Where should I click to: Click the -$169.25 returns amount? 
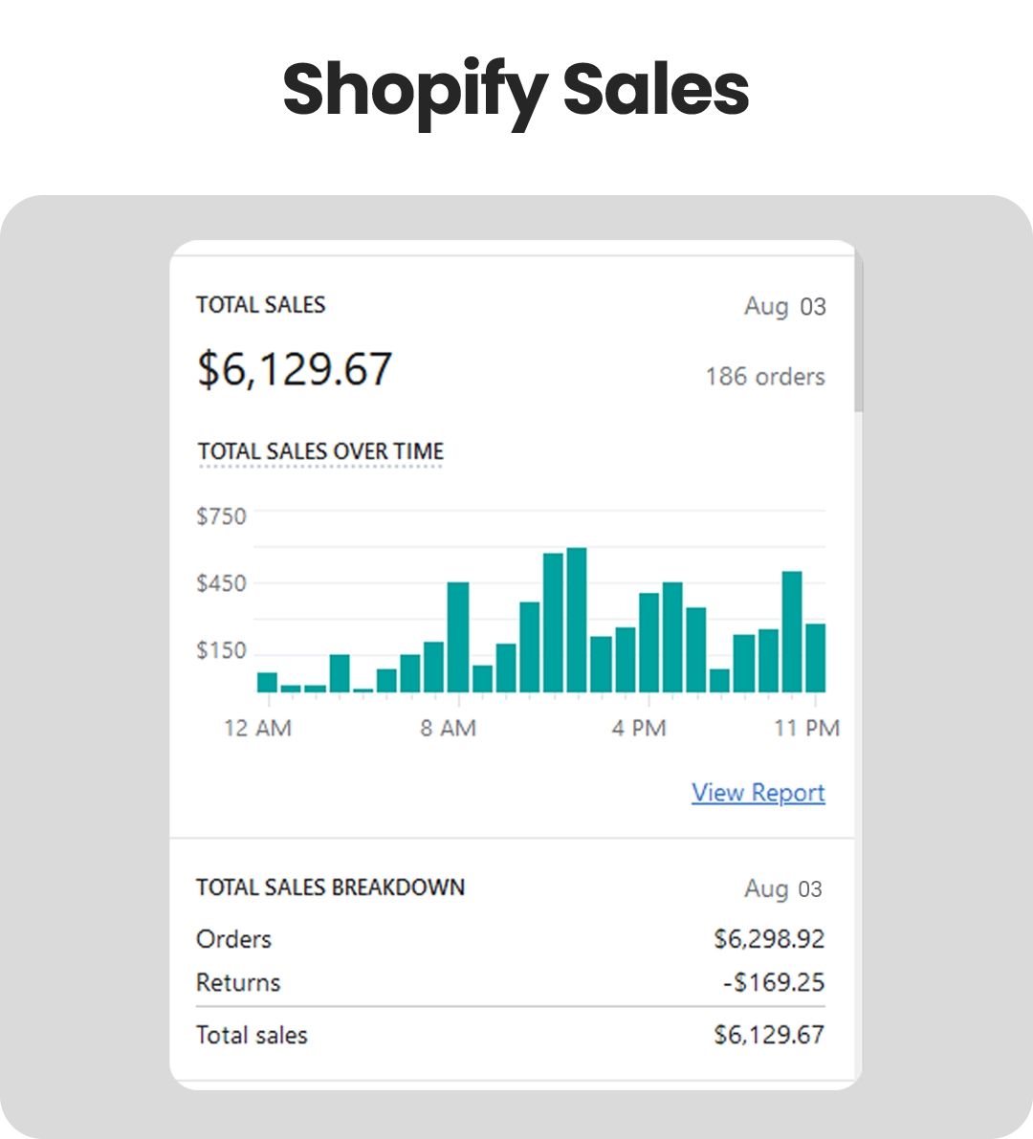(x=774, y=982)
